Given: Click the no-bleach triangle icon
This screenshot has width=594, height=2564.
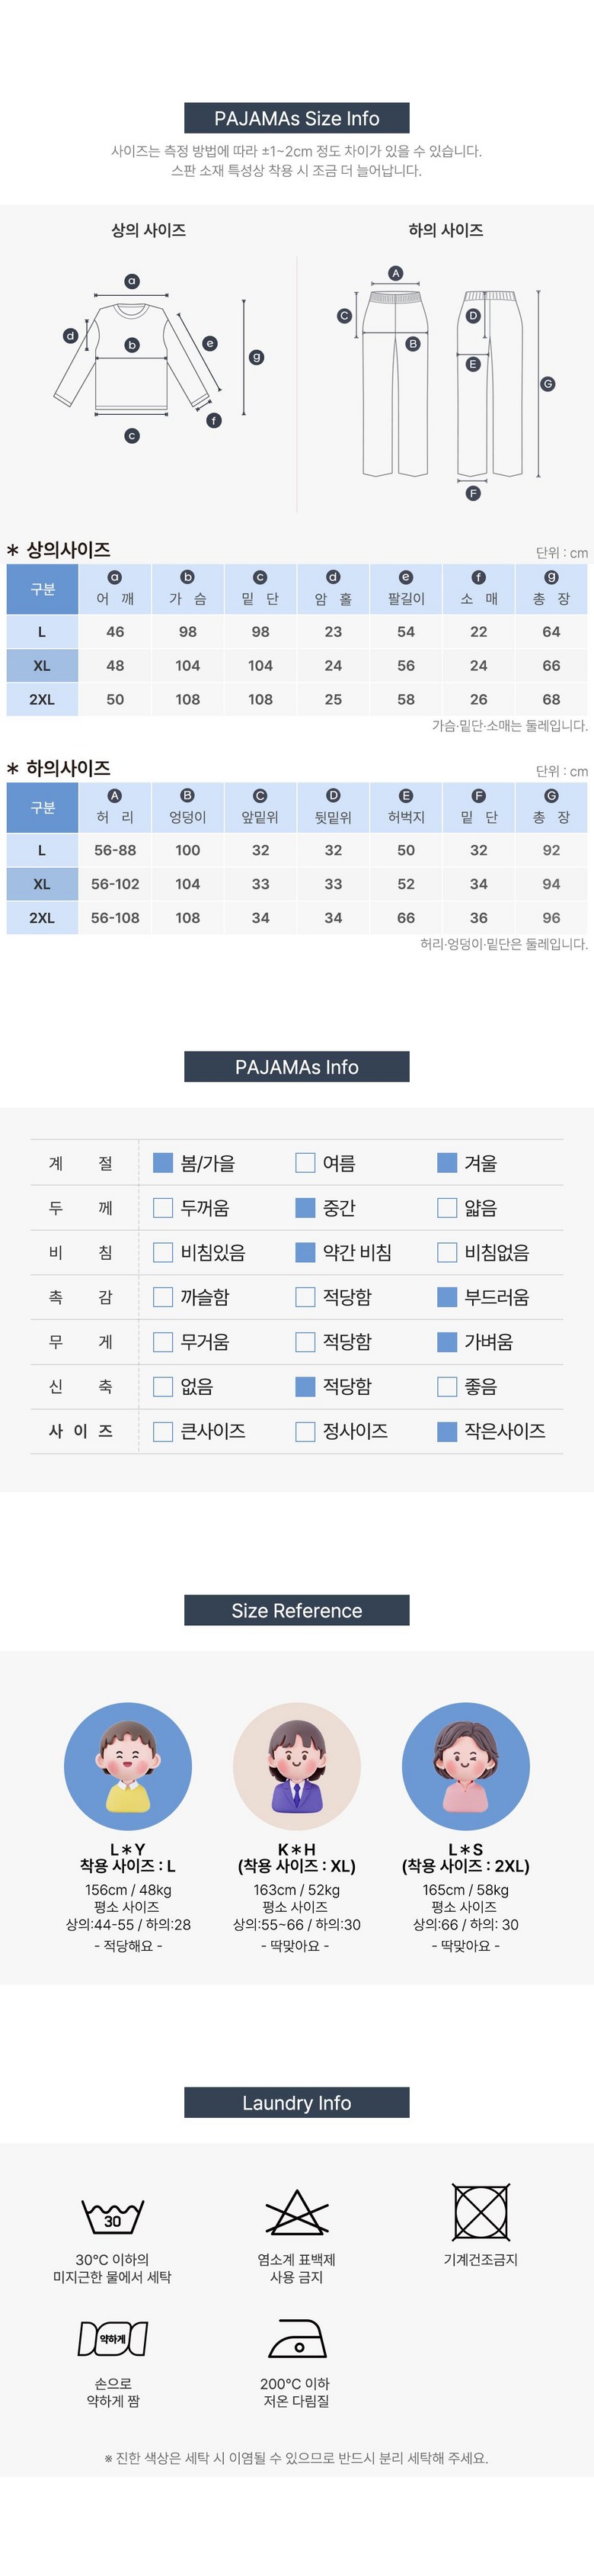Looking at the screenshot, I should 296,2212.
